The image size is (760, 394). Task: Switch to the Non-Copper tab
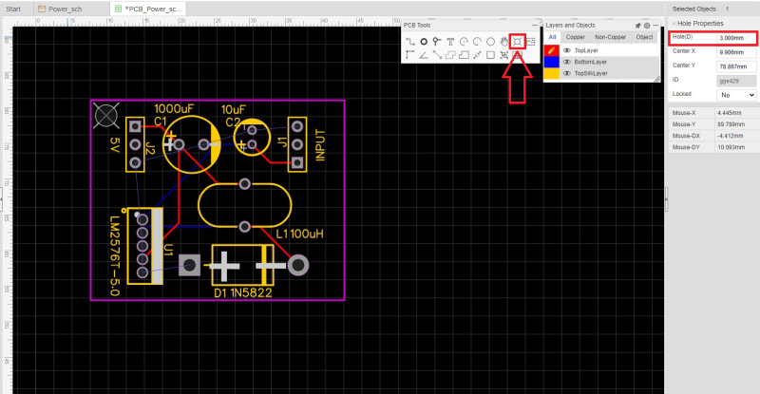click(x=610, y=37)
